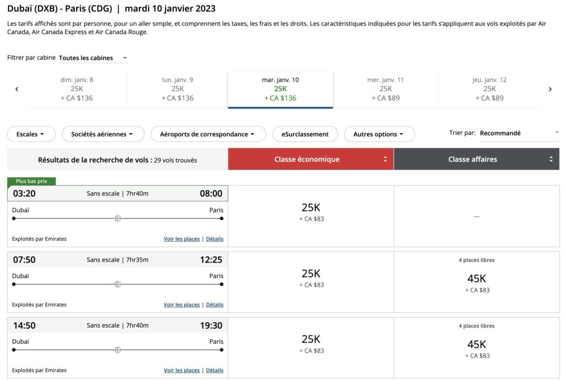Open Détails link for 14:50 flight
Viewport: 564px width, 380px height.
(x=214, y=370)
